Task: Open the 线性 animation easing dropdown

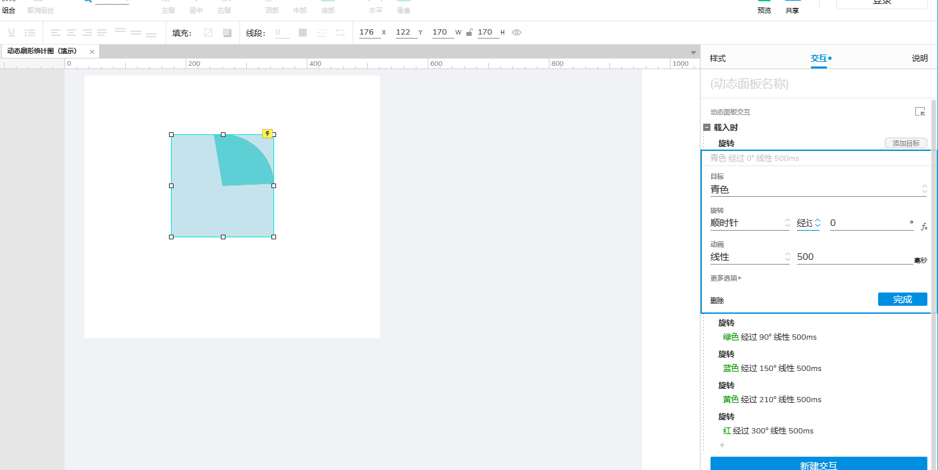Action: tap(750, 257)
